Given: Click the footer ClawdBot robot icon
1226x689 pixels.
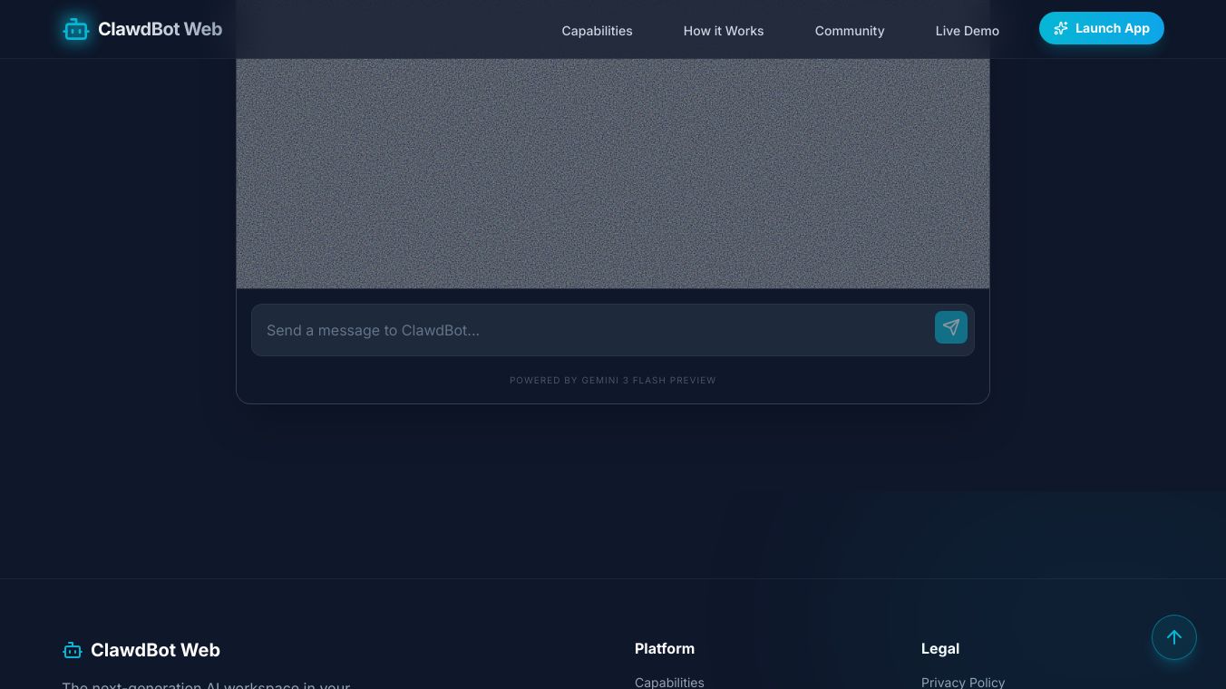Looking at the screenshot, I should click(73, 650).
